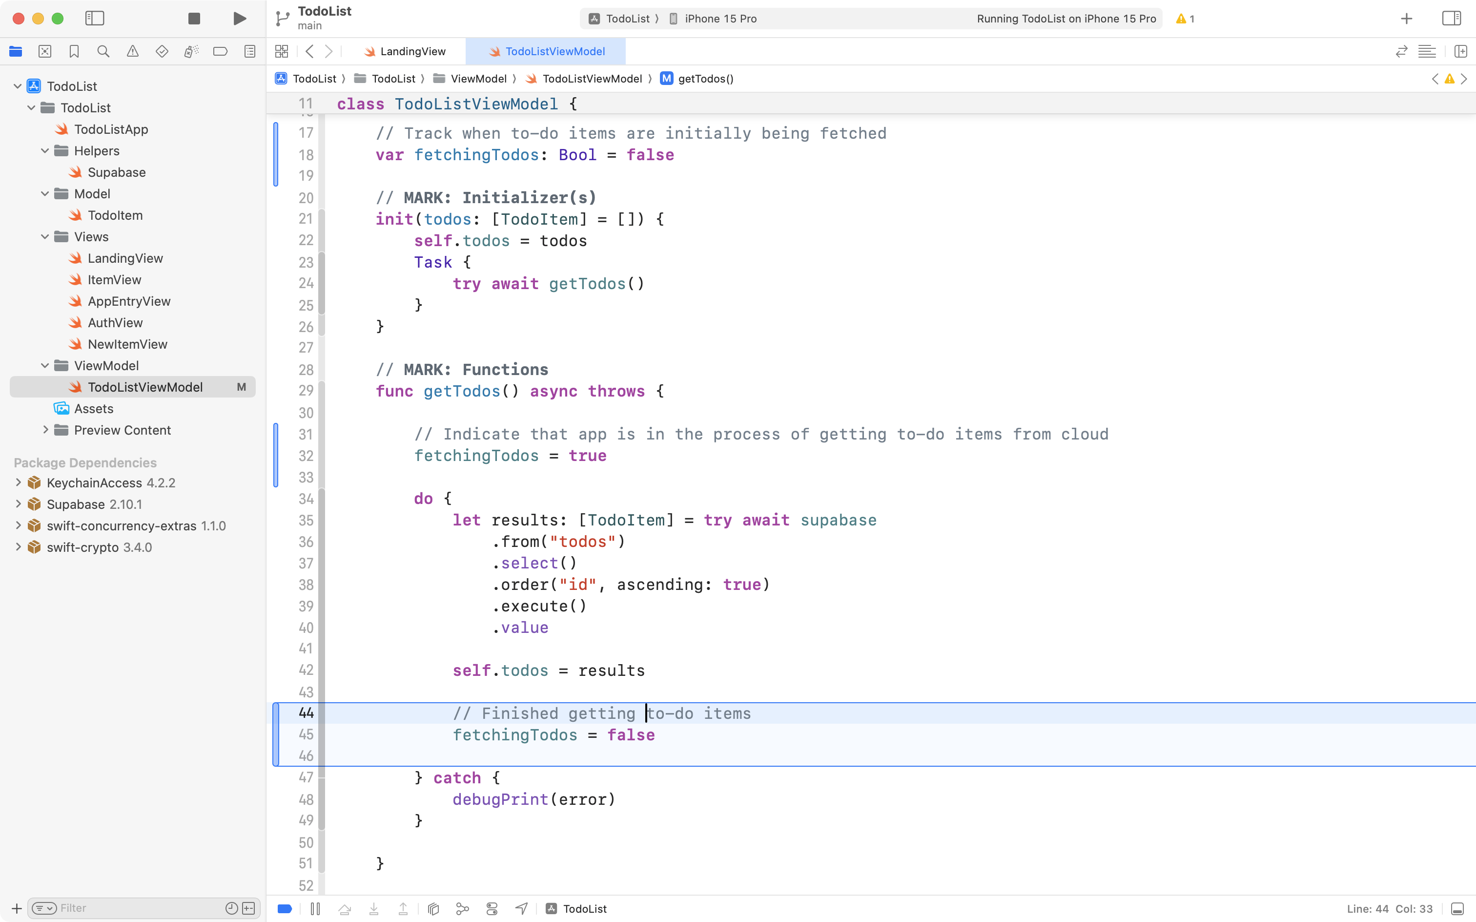Click inside the Filter field
1476x922 pixels.
[122, 908]
